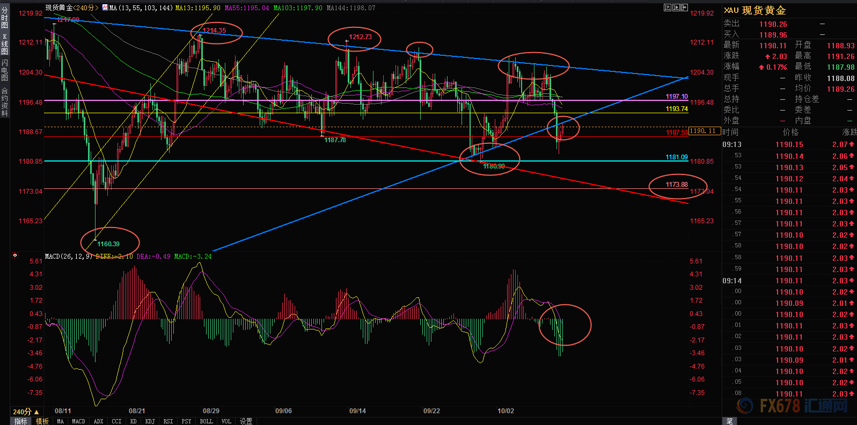
Task: Click the 1214.35 high price label
Action: click(214, 31)
